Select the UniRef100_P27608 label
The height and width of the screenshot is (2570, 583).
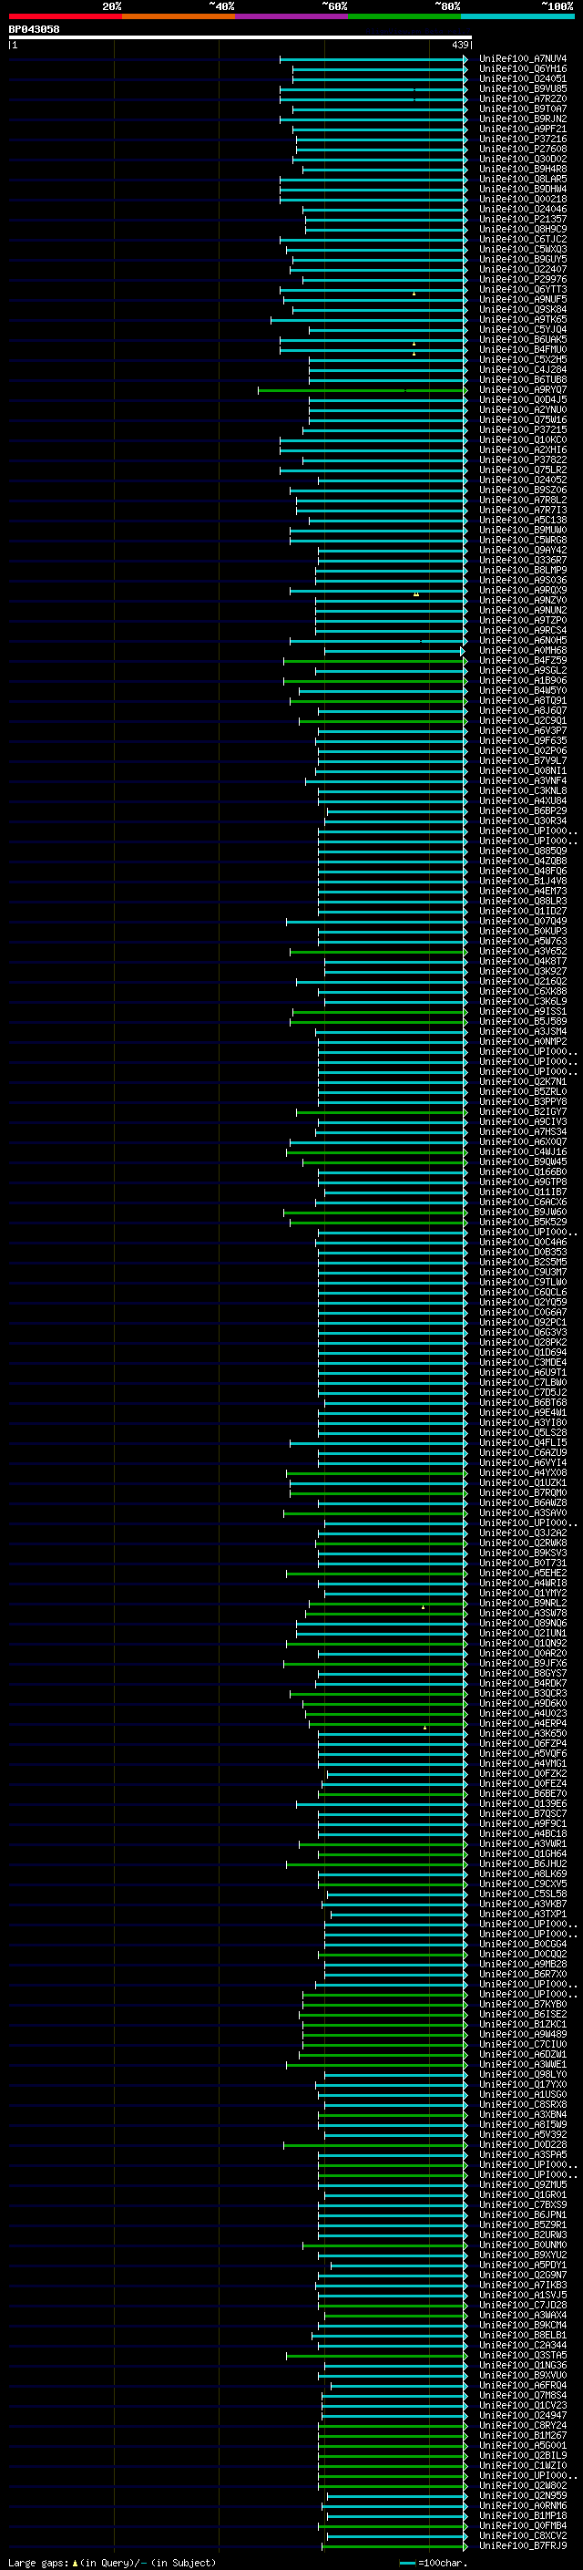[523, 149]
